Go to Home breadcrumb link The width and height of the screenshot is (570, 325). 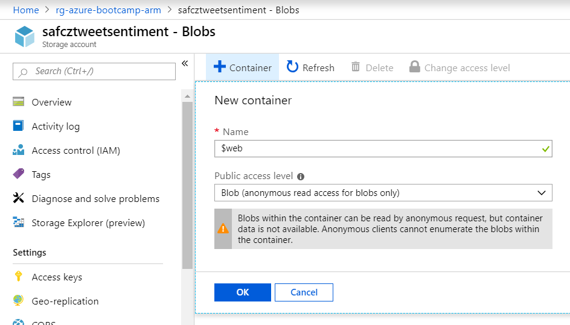[x=26, y=10]
